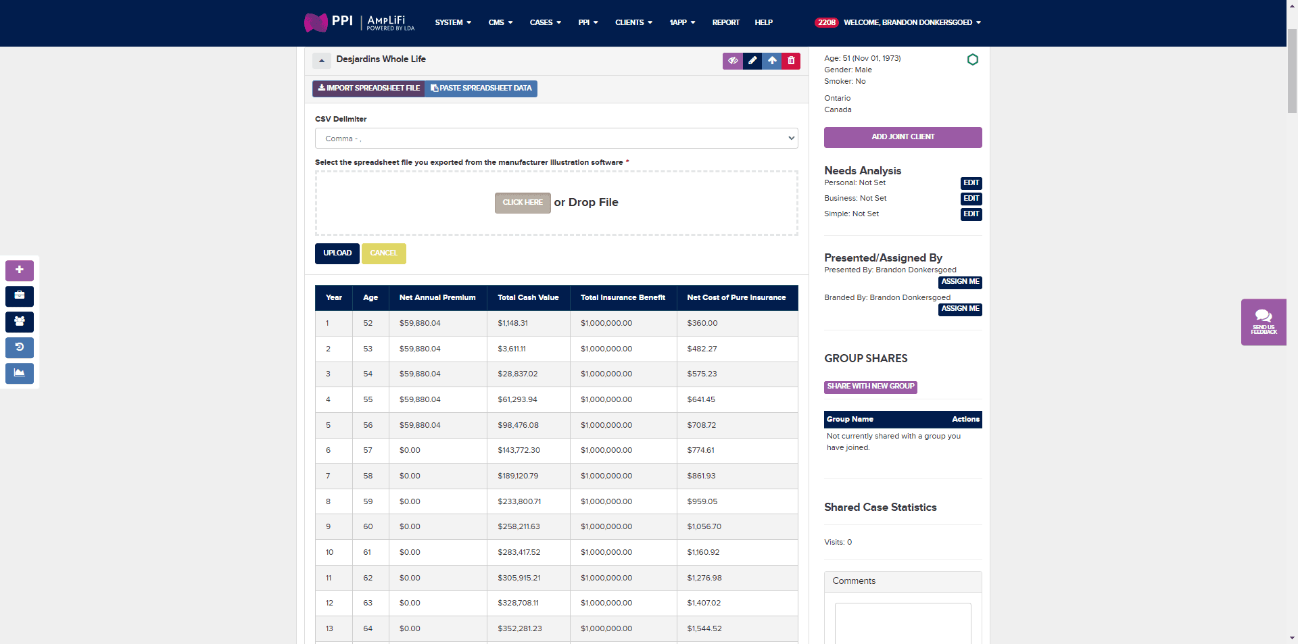Click the PPI Amplifi logo
The width and height of the screenshot is (1298, 644).
[359, 22]
